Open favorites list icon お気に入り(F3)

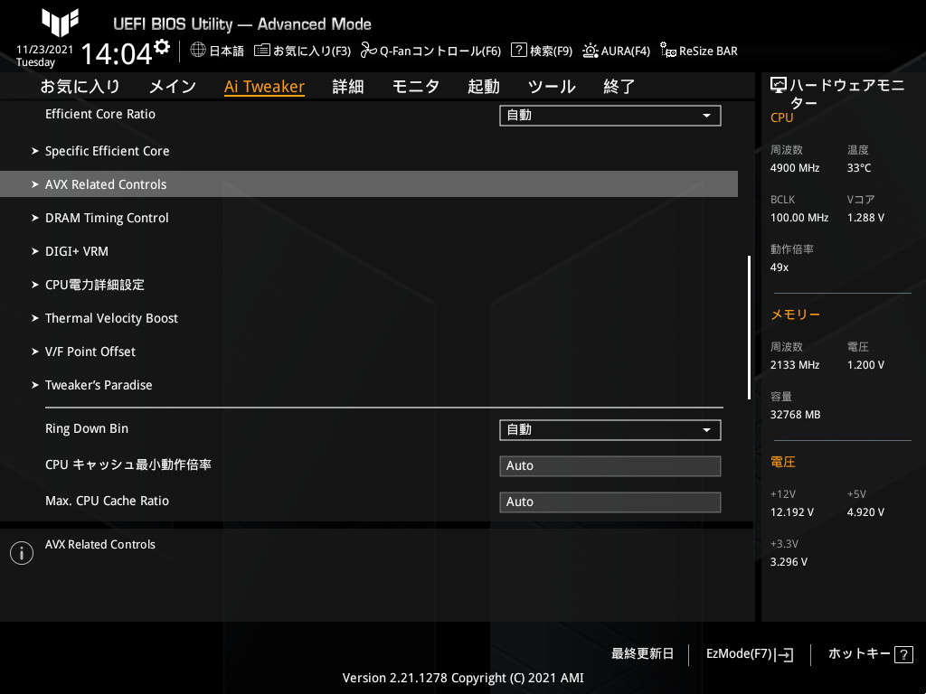pos(261,51)
